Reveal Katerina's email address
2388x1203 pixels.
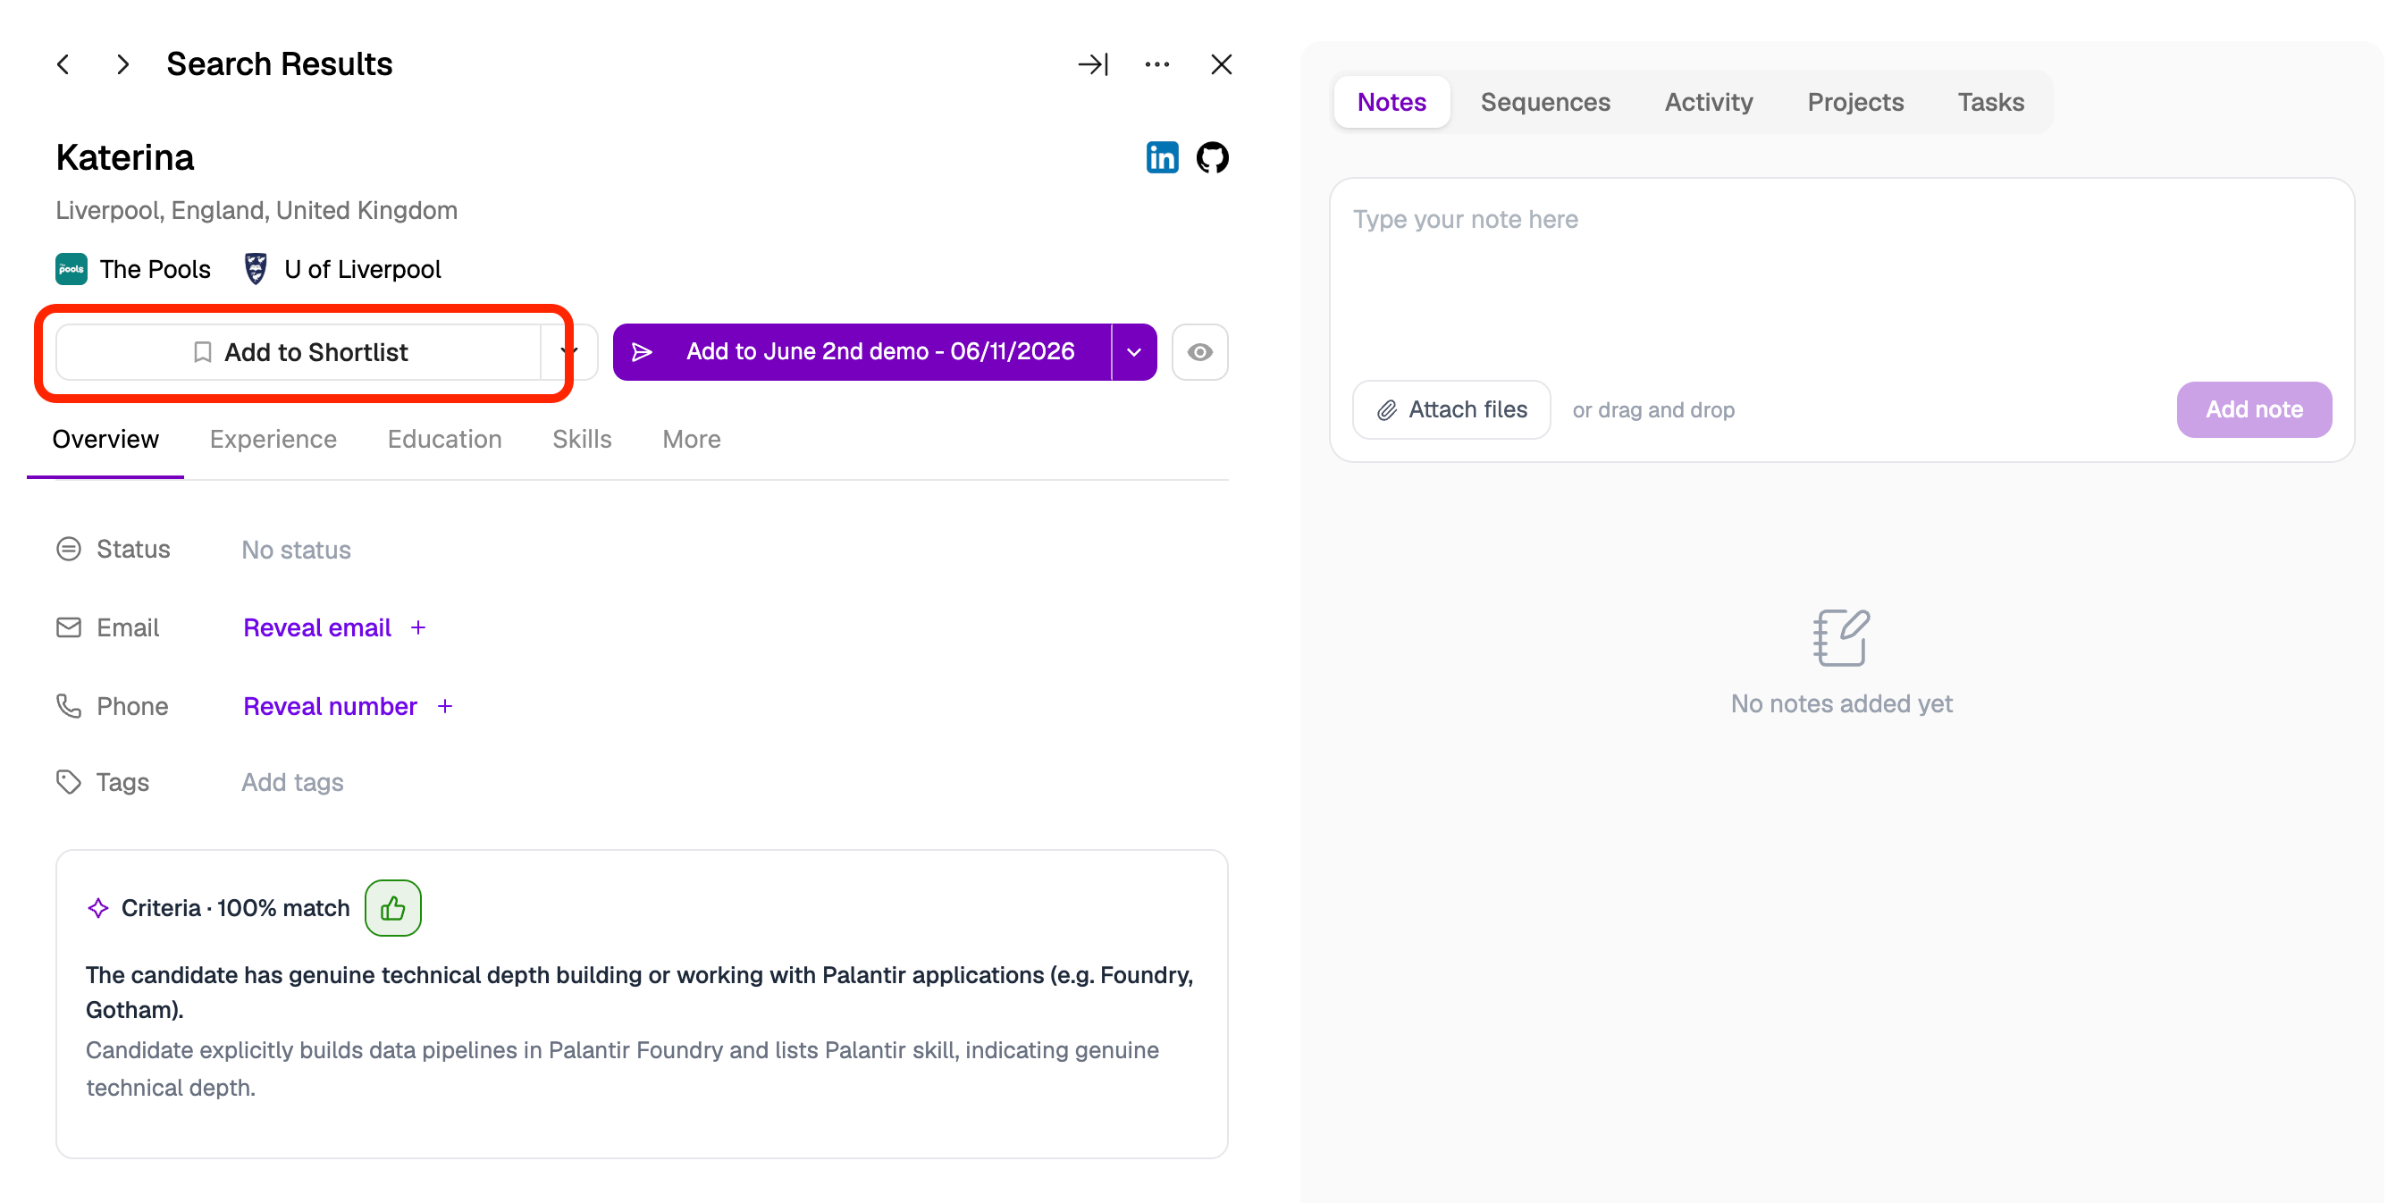(x=316, y=627)
